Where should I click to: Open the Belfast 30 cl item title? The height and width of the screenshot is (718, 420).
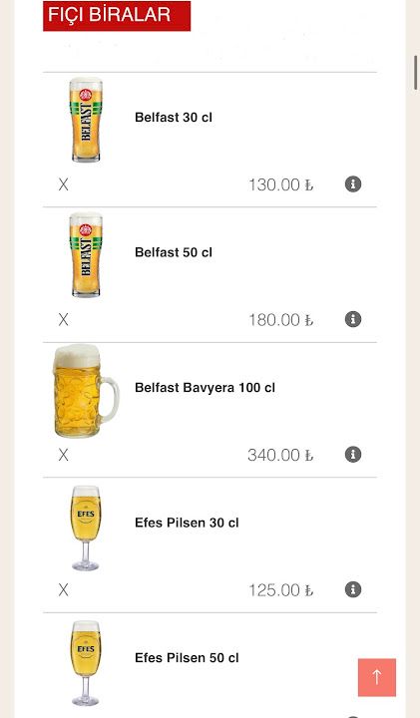pos(174,118)
